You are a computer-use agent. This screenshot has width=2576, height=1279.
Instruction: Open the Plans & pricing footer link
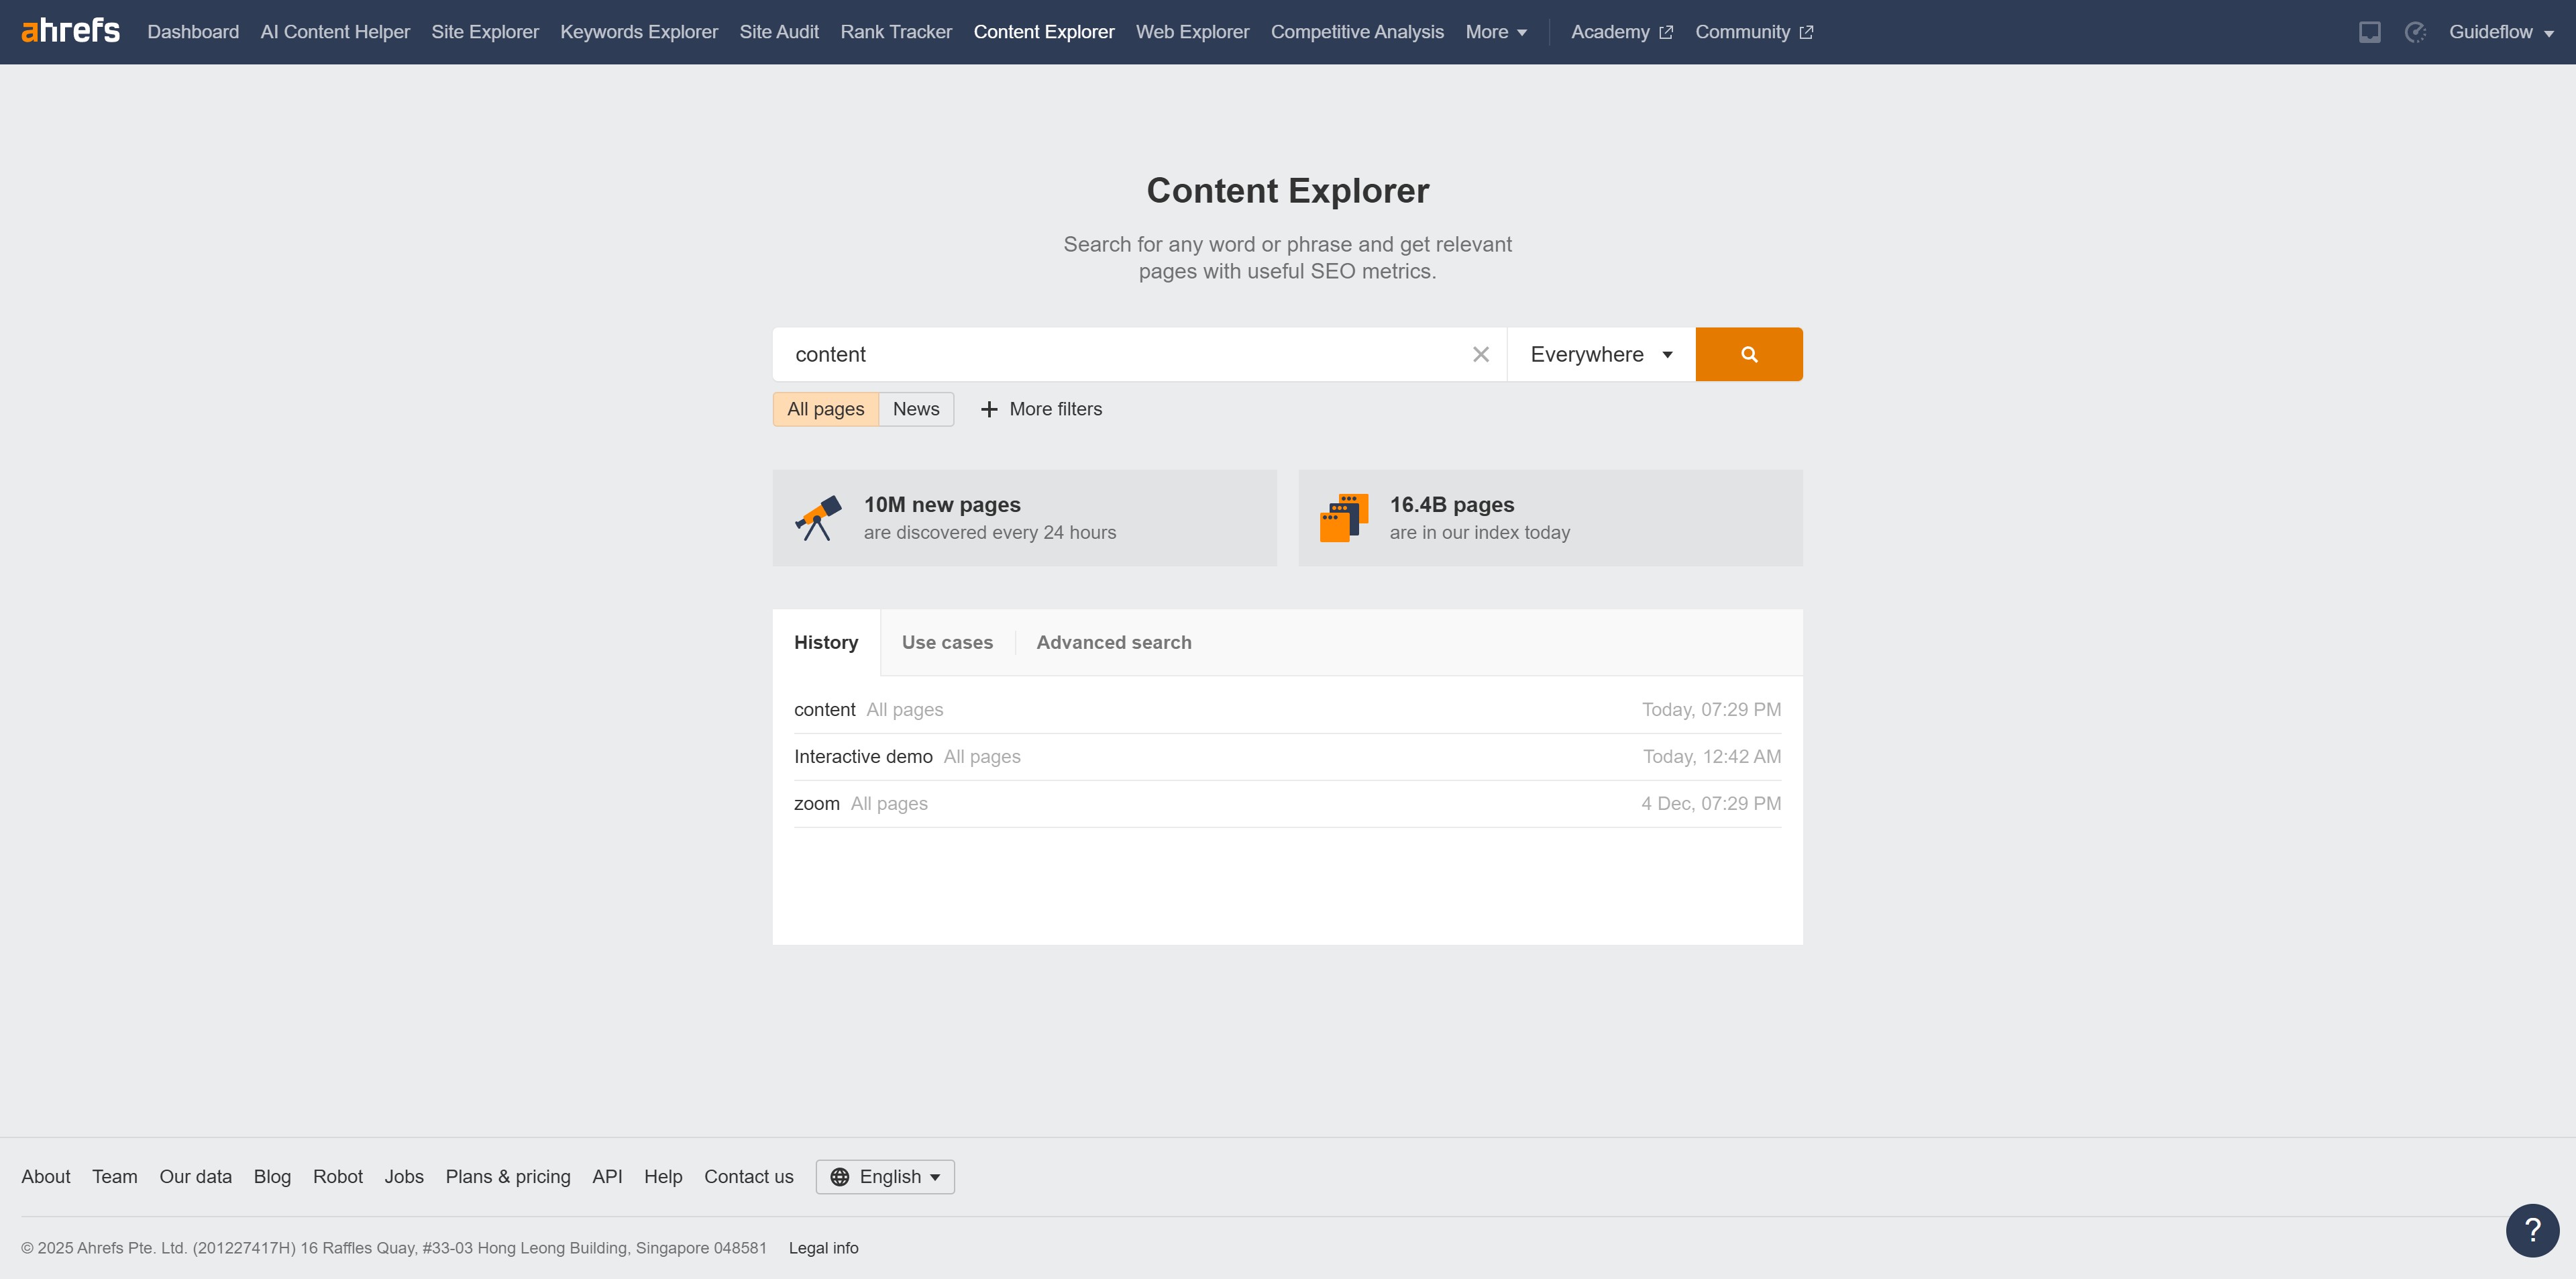[x=508, y=1177]
